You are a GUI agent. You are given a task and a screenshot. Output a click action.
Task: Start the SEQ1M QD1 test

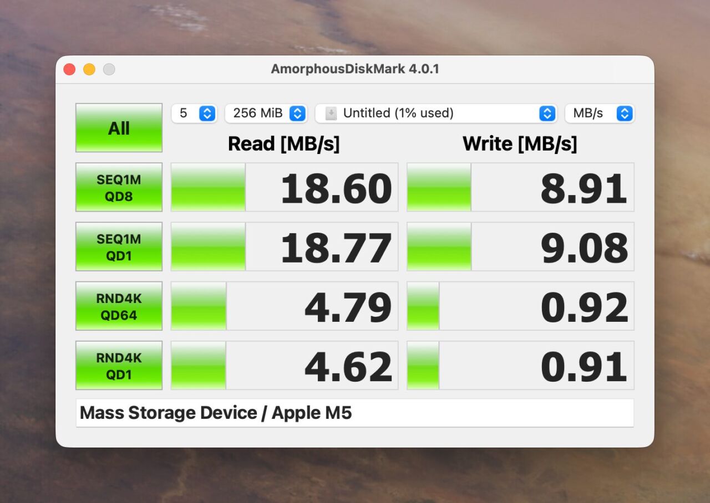click(x=119, y=247)
